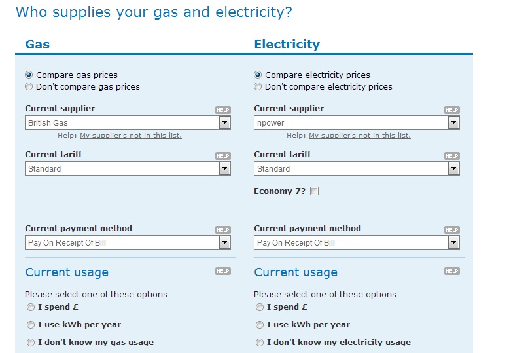Select Don't compare gas prices option
The width and height of the screenshot is (509, 353).
(29, 87)
